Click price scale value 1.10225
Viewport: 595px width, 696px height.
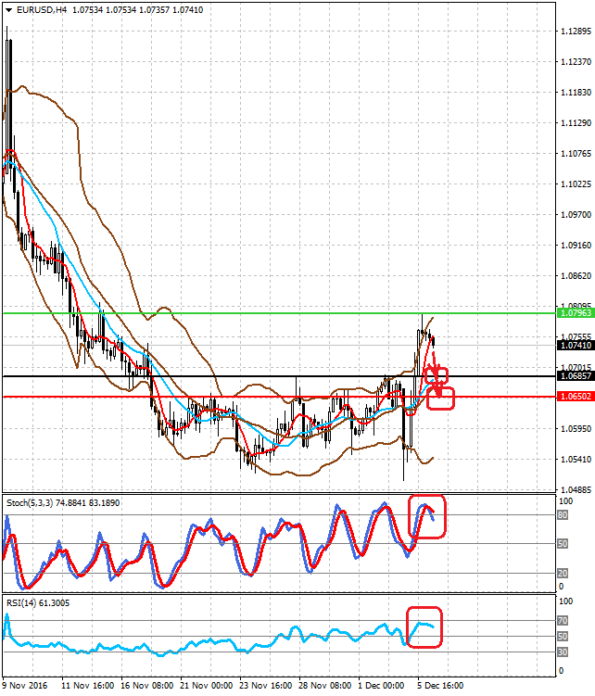point(576,184)
